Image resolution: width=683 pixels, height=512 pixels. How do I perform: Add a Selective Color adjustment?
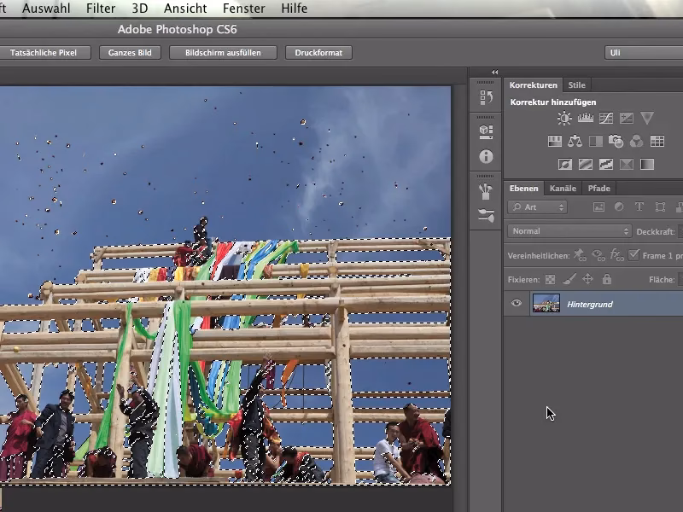[627, 164]
